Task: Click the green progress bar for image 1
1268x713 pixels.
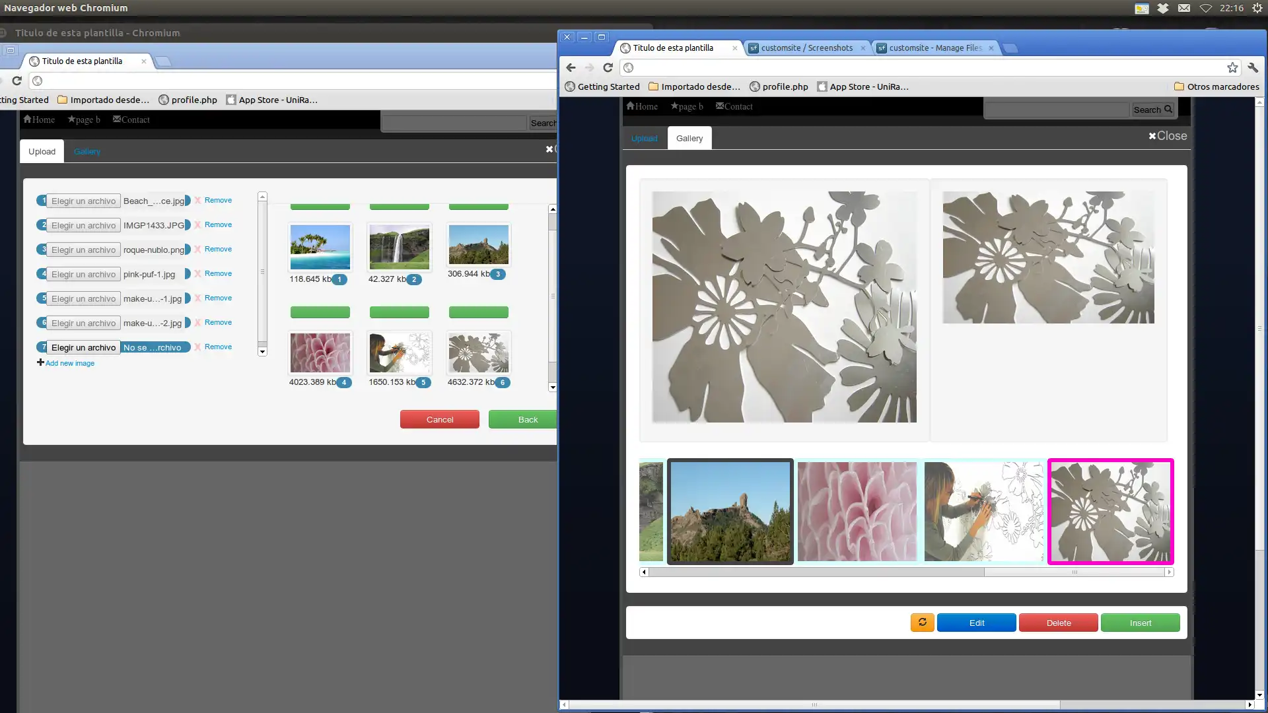Action: tap(319, 205)
